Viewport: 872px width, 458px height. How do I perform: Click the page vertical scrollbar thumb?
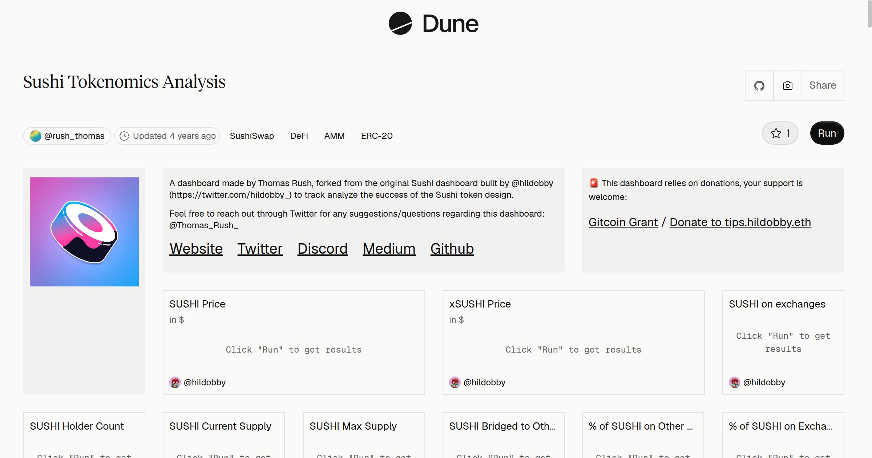point(869,14)
